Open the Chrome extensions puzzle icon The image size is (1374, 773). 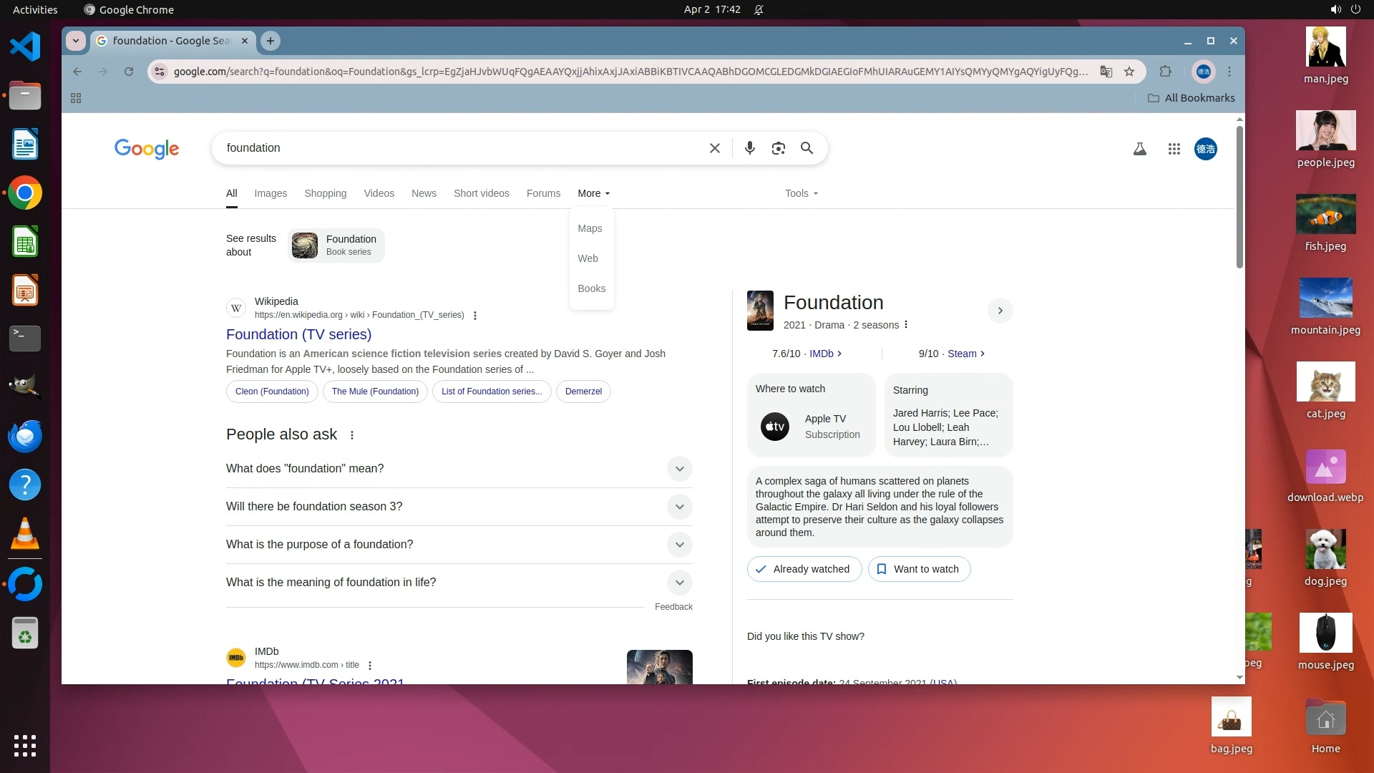click(1166, 72)
